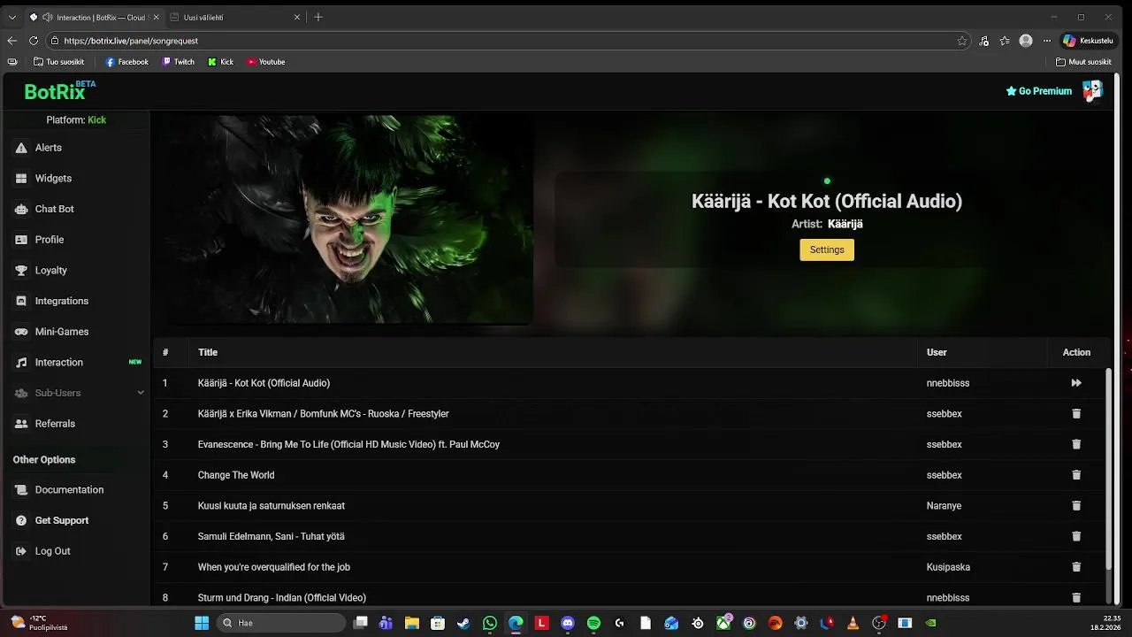Screen dimensions: 1132x637
Task: Remove Sturm und Drang - Indian request
Action: [1076, 598]
